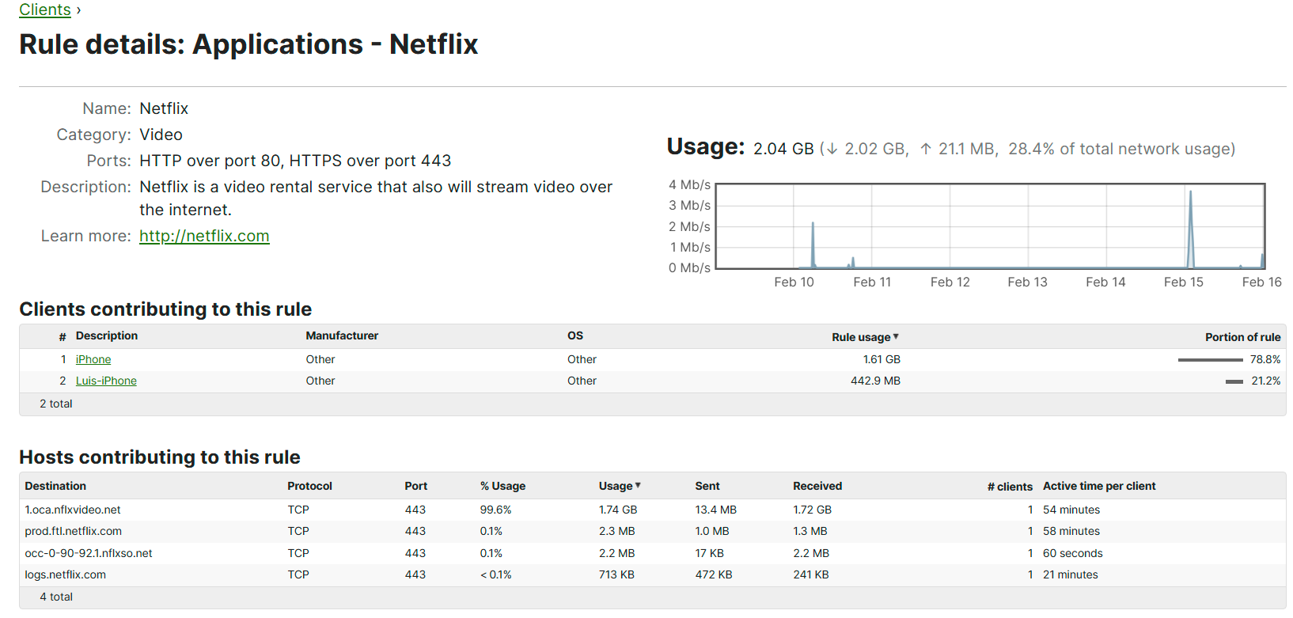Click the 60 seconds active time
Screen dimensions: 1293x618
click(1073, 553)
